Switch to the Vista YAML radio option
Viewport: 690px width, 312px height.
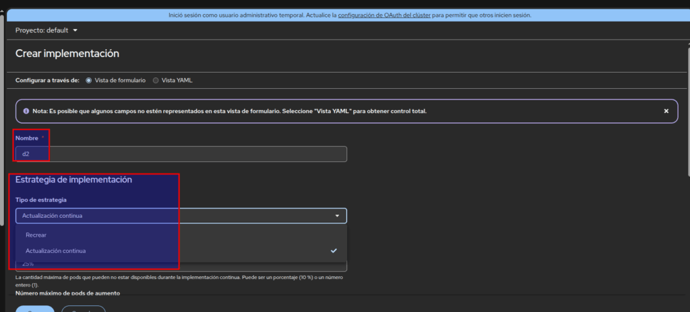(156, 81)
